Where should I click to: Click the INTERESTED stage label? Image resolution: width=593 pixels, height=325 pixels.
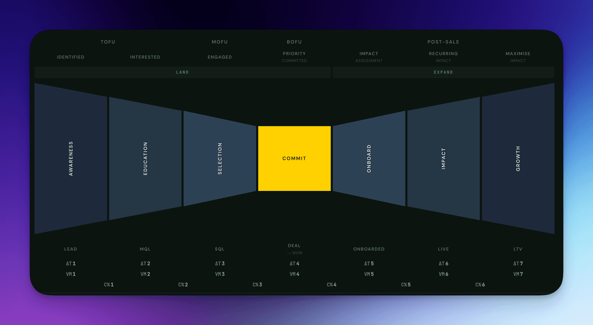coord(145,57)
